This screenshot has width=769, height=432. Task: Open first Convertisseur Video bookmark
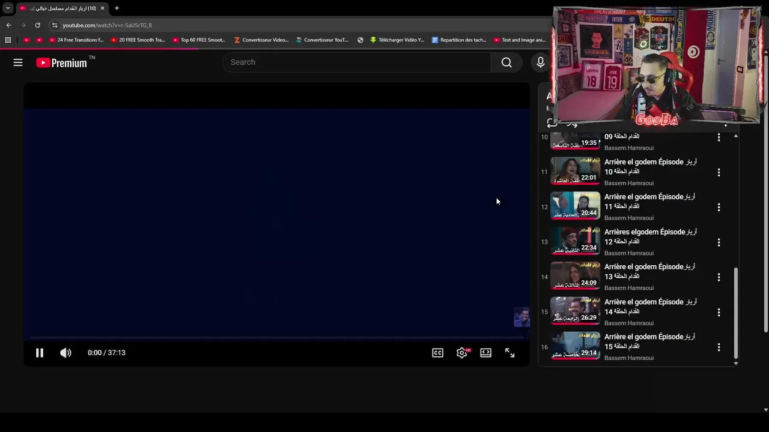point(261,40)
